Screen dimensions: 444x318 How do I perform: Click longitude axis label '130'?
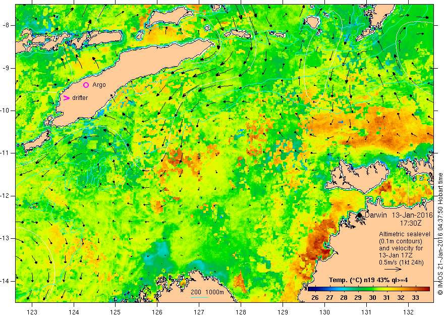pyautogui.click(x=324, y=312)
